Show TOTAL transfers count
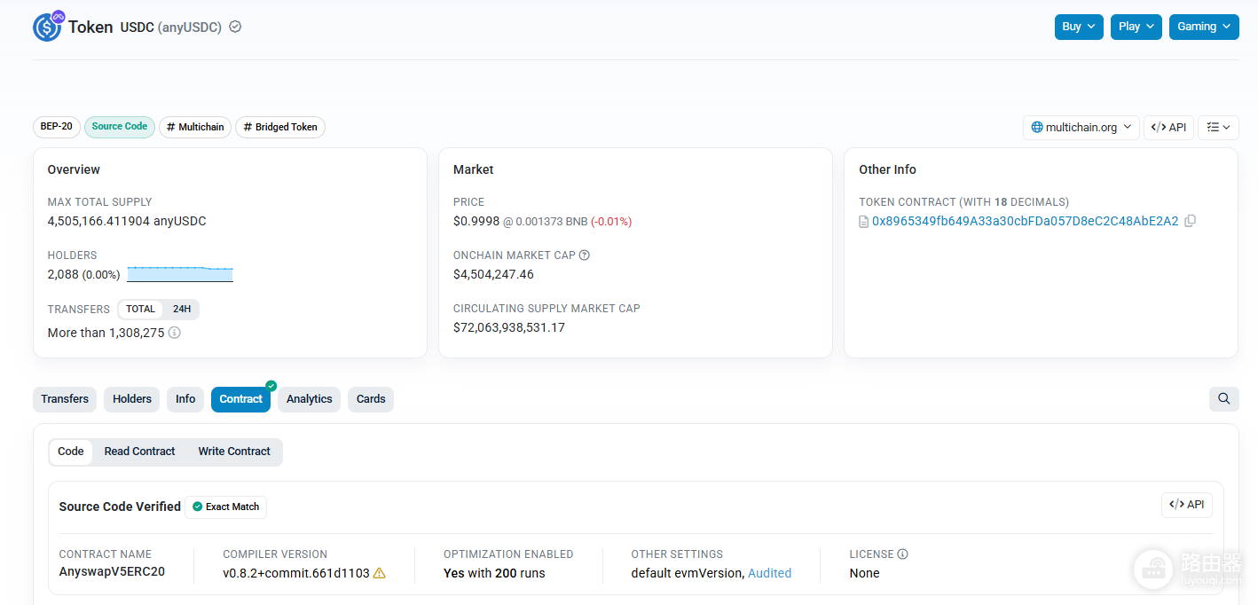1258x605 pixels. [140, 310]
